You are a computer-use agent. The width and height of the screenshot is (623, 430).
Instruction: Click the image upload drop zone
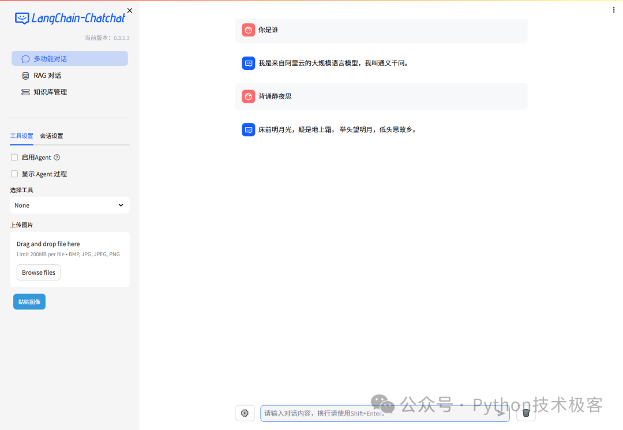tap(70, 259)
